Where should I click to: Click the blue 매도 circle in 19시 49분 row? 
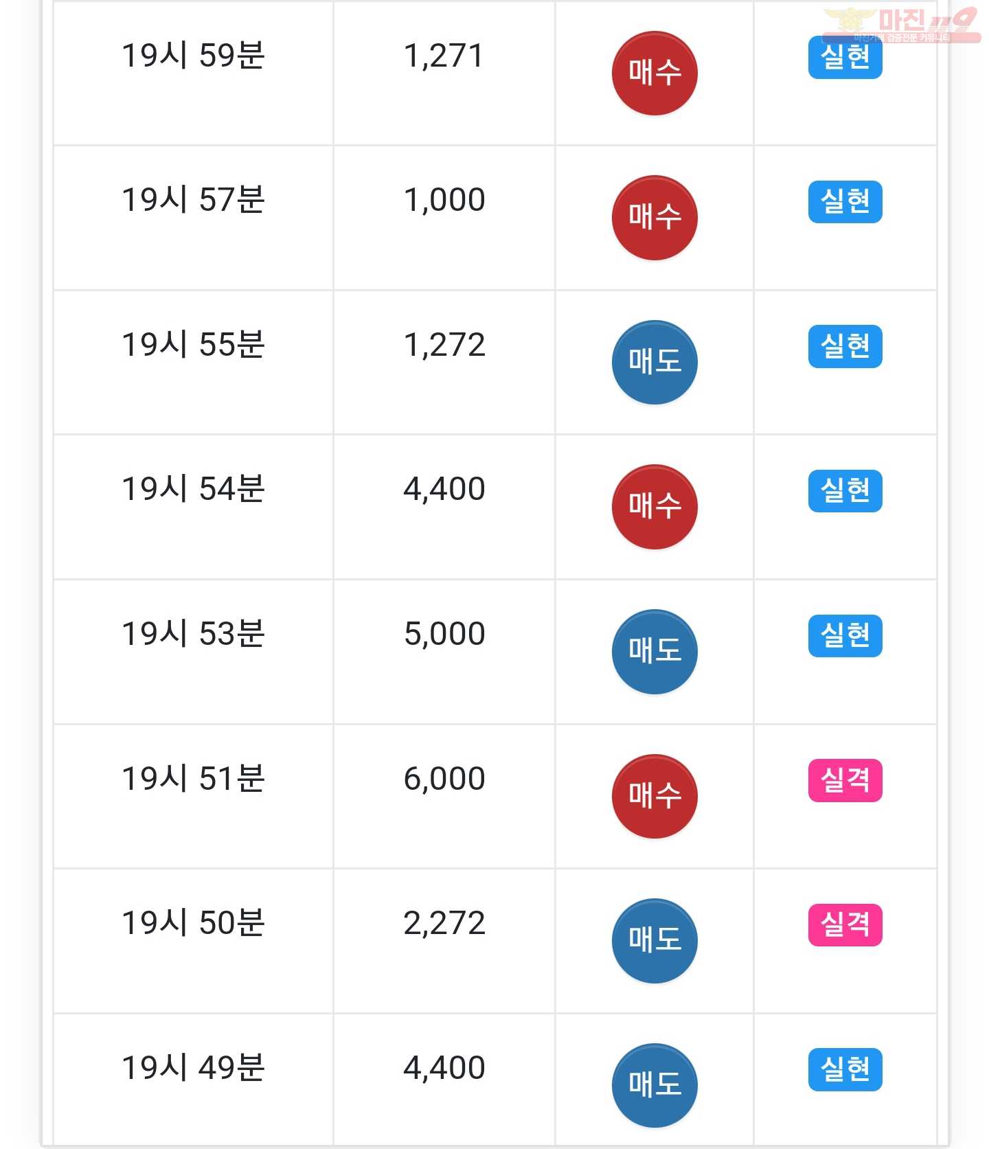tap(655, 1085)
